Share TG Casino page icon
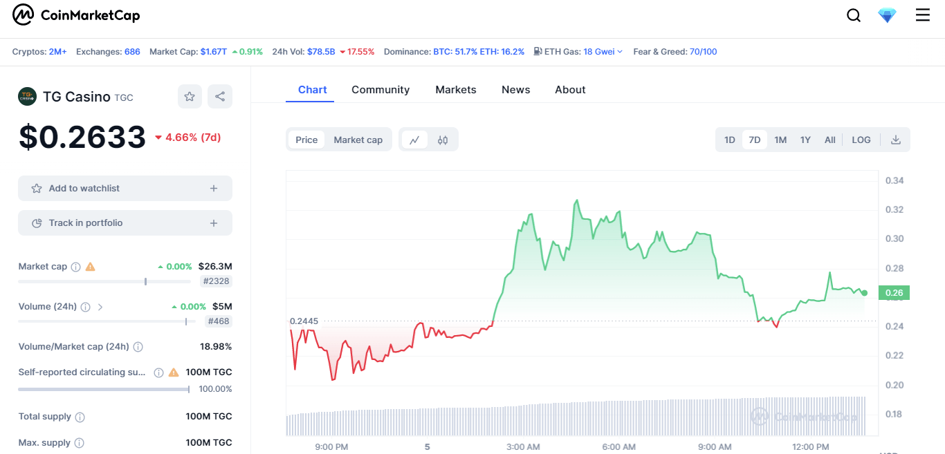This screenshot has width=945, height=454. 220,97
